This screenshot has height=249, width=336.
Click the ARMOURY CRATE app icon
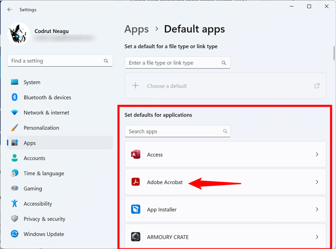pos(136,237)
